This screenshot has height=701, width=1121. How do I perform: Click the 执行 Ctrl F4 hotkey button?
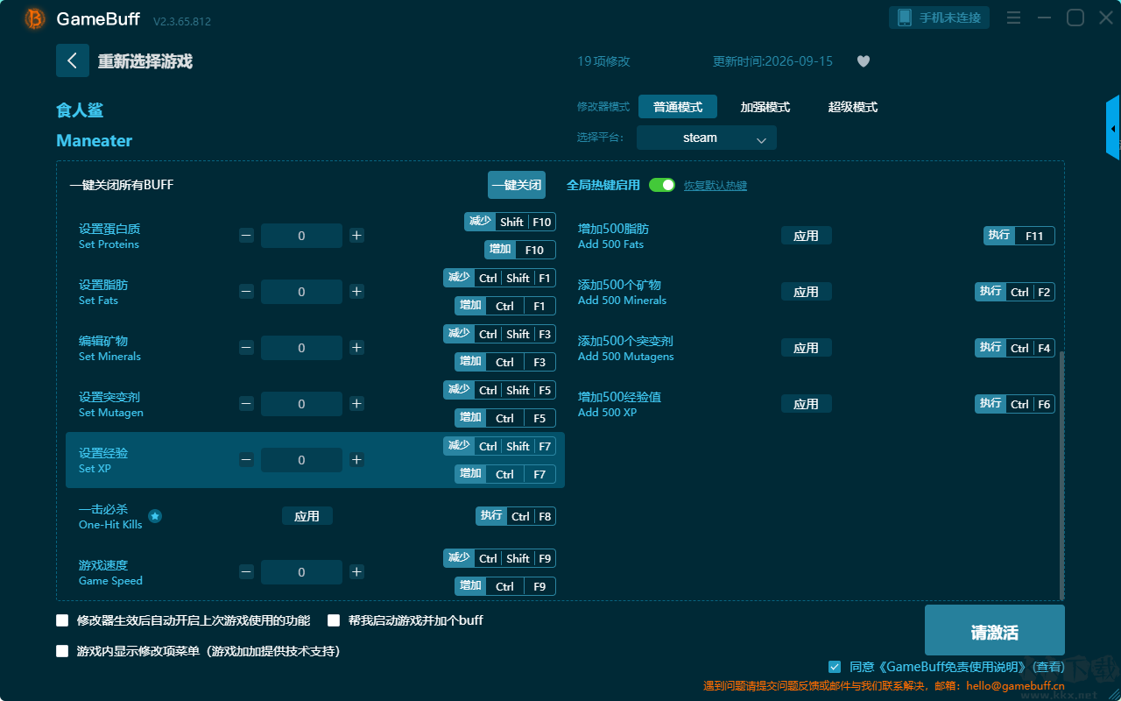click(1015, 348)
